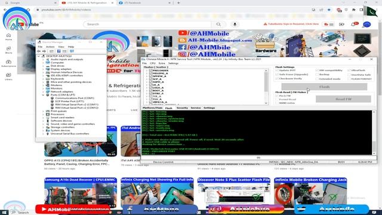
Task: Toggle the HW compatibility checkbox
Action: [x=317, y=70]
